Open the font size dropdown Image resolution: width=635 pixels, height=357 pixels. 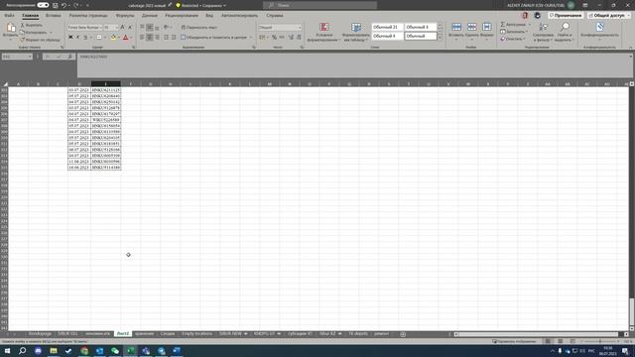point(117,27)
